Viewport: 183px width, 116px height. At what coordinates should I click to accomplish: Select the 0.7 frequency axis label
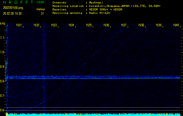point(3,96)
